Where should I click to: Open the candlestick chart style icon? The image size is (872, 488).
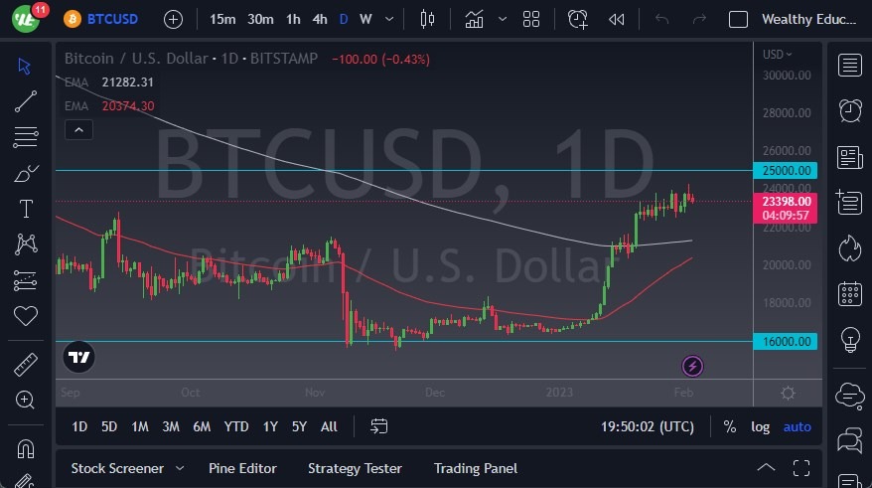[428, 19]
